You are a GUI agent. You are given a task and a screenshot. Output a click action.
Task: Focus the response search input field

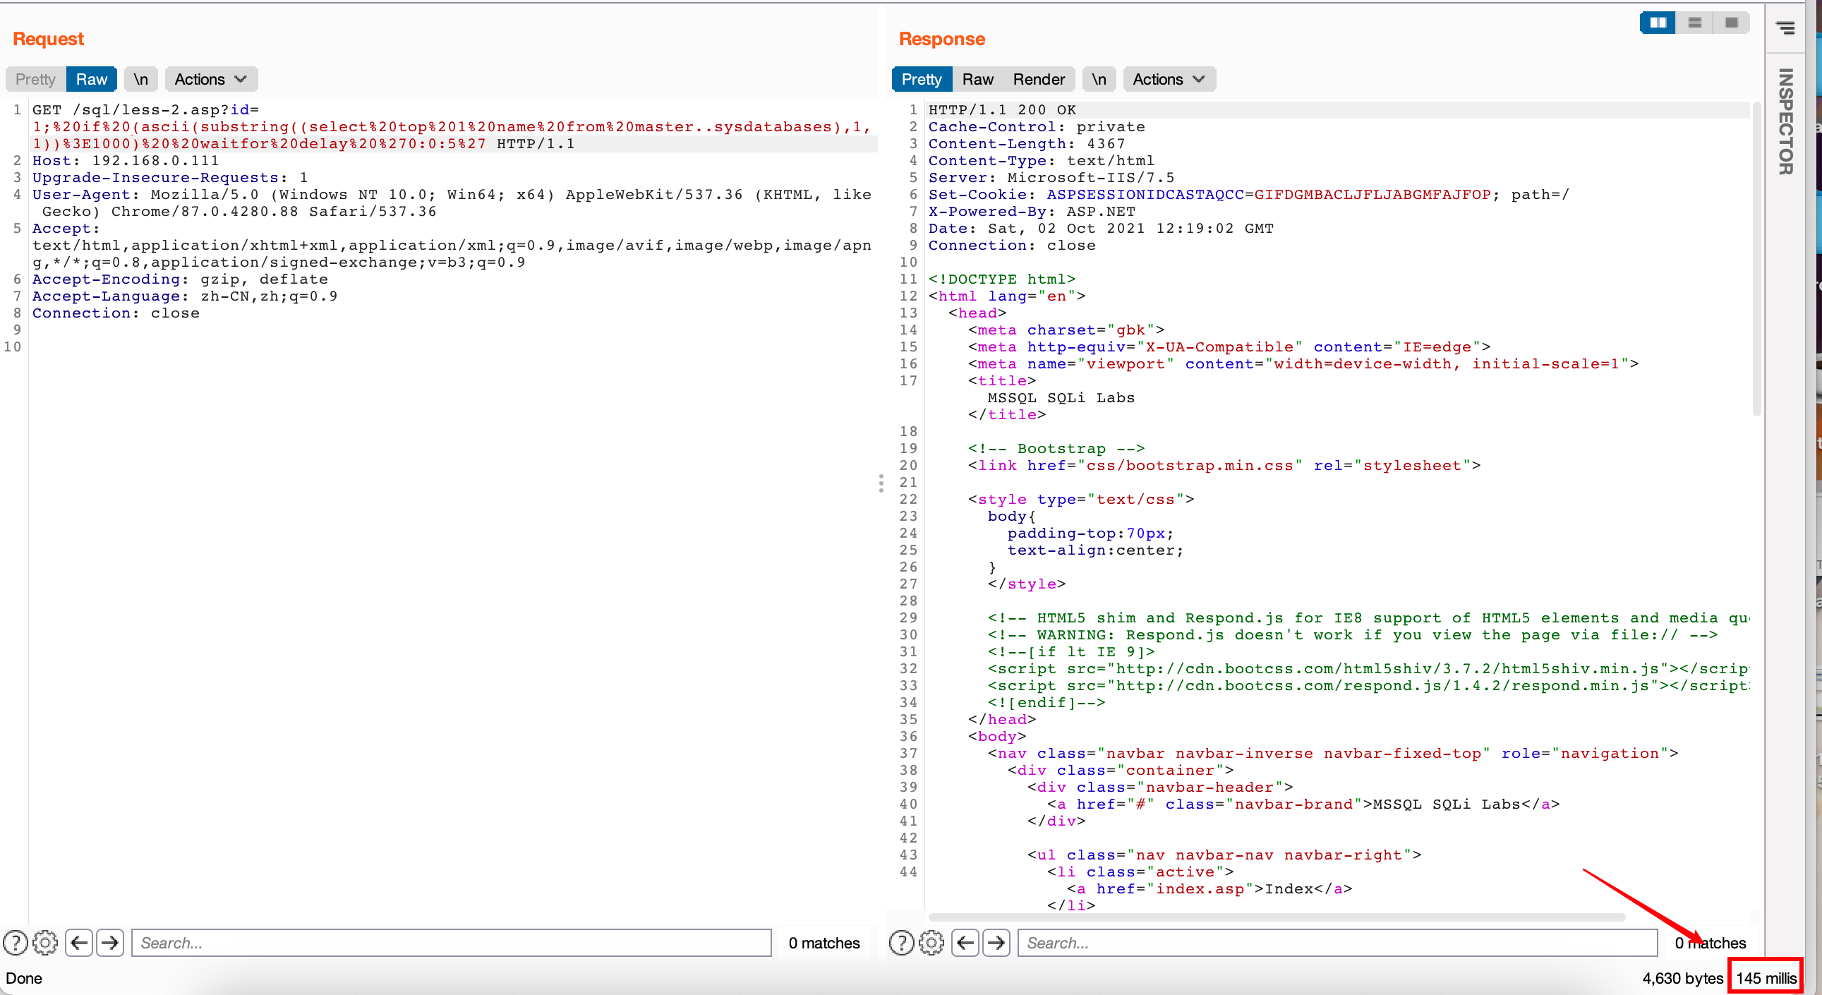click(x=1337, y=943)
